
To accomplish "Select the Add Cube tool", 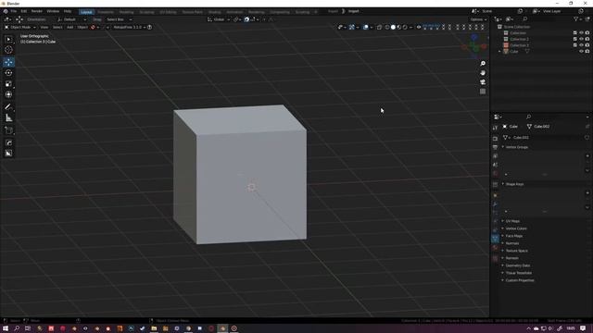I will coord(8,130).
